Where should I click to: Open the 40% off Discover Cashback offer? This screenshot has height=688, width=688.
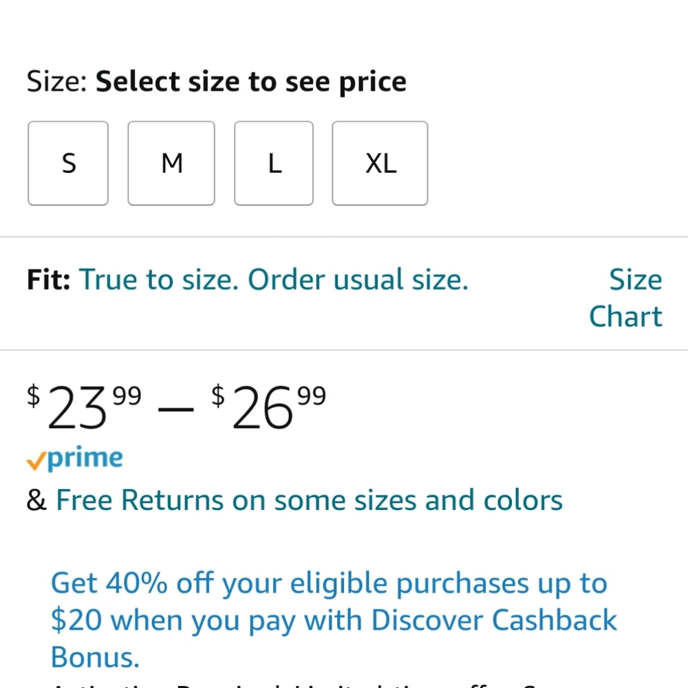(x=334, y=620)
